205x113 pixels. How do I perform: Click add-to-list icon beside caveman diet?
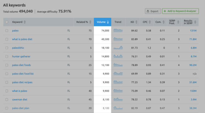pos(69,99)
